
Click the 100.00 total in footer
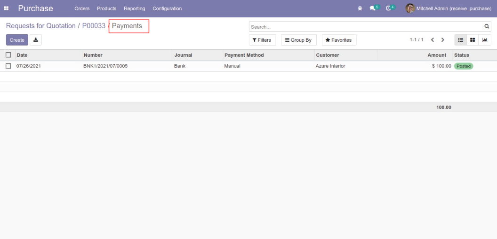coord(443,107)
